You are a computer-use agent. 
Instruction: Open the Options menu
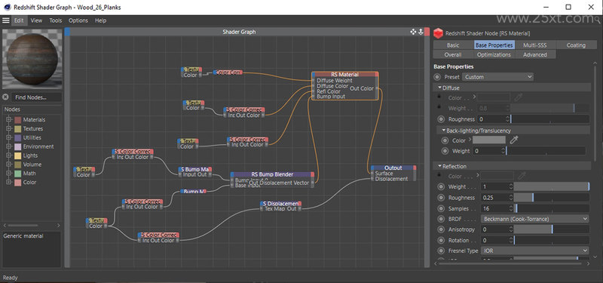point(78,20)
